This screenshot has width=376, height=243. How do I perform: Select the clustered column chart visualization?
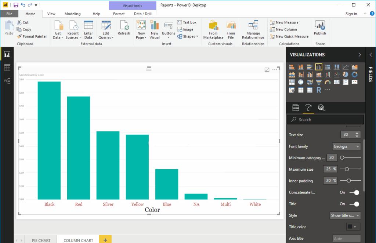[319, 67]
